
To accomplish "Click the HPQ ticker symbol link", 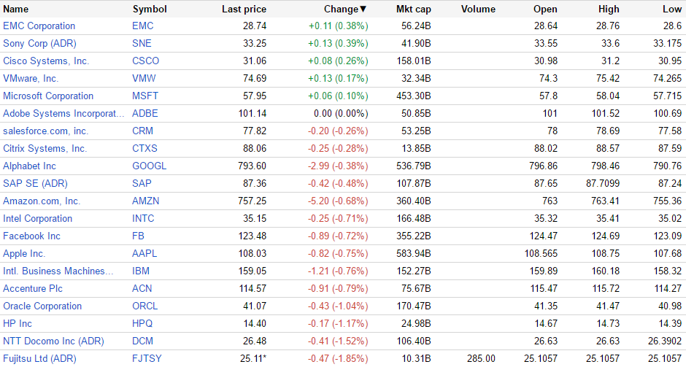I will tap(143, 323).
